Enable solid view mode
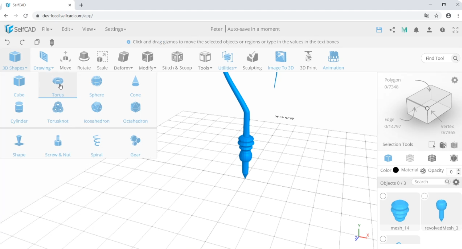462x249 pixels. [388, 158]
